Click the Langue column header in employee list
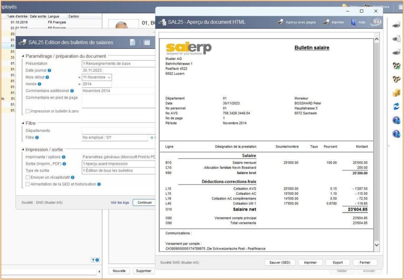Screen dimensions: 404x280 [57, 16]
